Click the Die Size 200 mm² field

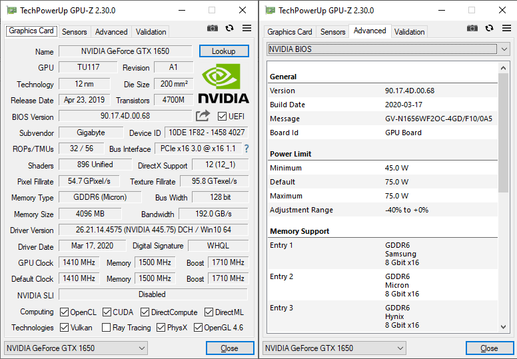point(174,84)
